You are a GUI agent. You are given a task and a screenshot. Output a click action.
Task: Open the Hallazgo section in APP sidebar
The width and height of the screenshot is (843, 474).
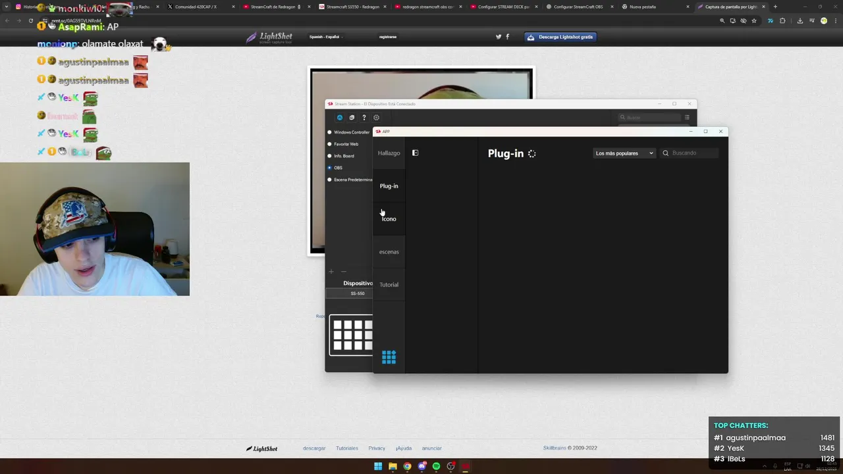389,153
